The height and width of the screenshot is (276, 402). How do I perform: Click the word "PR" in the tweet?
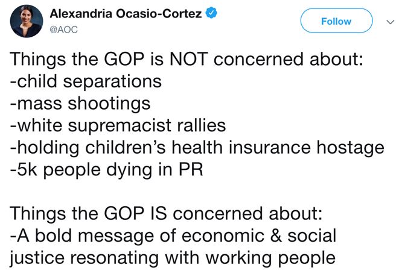point(191,169)
